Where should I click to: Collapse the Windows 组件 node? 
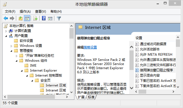[x=16, y=61]
